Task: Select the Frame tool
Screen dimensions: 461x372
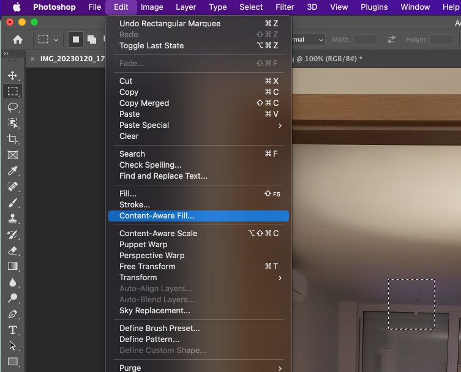Action: click(12, 155)
